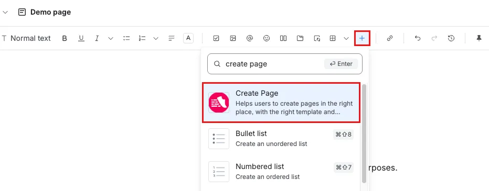Viewport: 489px width, 191px height.
Task: Open list options chevron beside numbered list
Action: (156, 38)
